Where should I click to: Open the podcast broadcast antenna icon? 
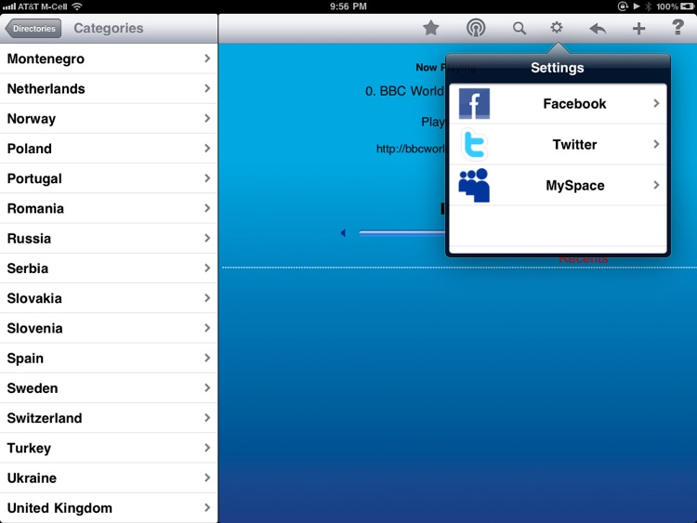(476, 29)
